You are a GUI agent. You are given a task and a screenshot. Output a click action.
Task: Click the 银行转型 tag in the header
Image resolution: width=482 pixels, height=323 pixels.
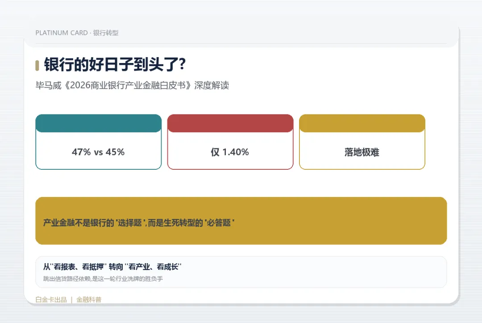(106, 33)
